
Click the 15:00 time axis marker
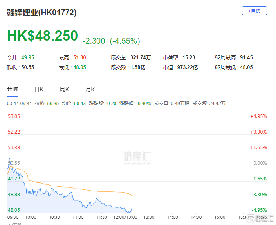coord(220,217)
